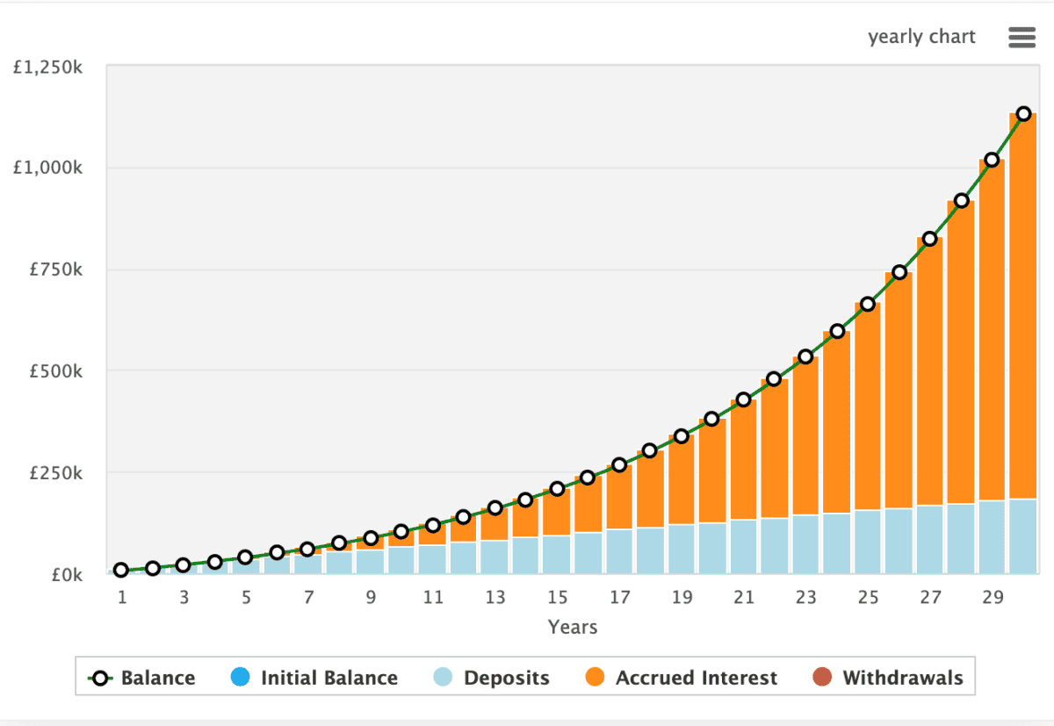Toggle Balance series in legend
This screenshot has height=726, width=1054.
click(x=158, y=678)
